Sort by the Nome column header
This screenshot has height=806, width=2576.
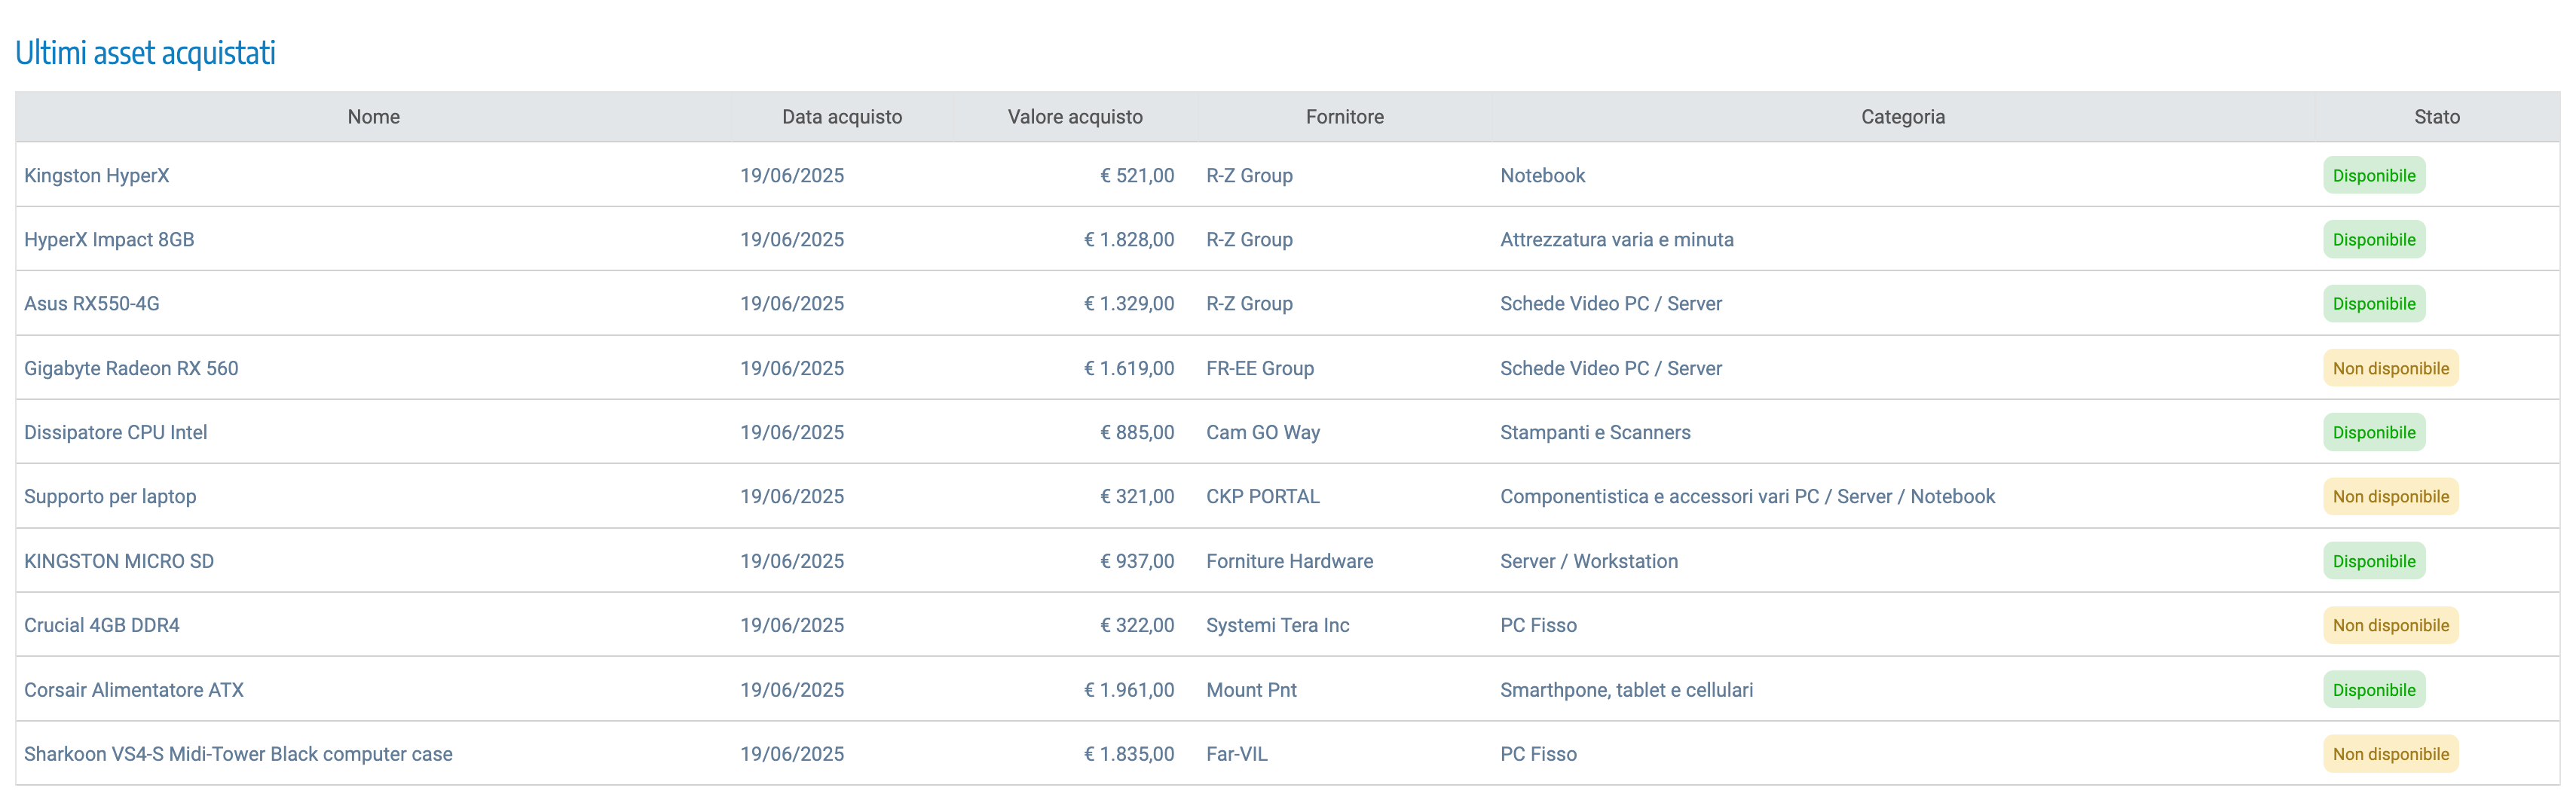373,117
